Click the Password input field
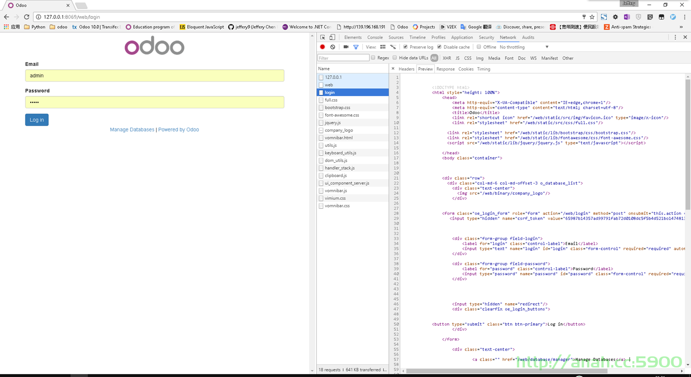This screenshot has height=377, width=691. click(x=155, y=102)
